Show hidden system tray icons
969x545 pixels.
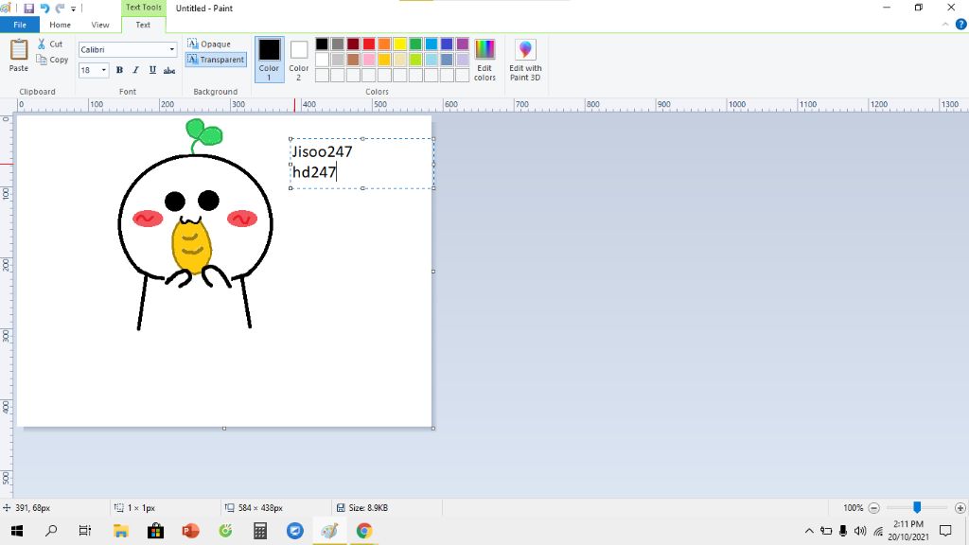pos(809,531)
